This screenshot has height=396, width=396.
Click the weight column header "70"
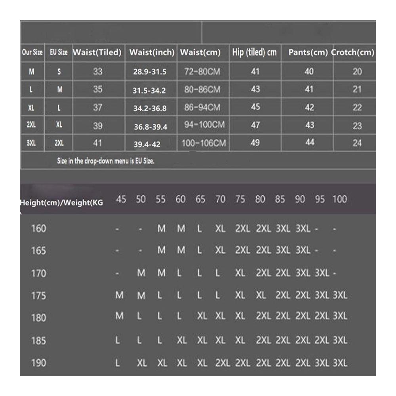220,199
